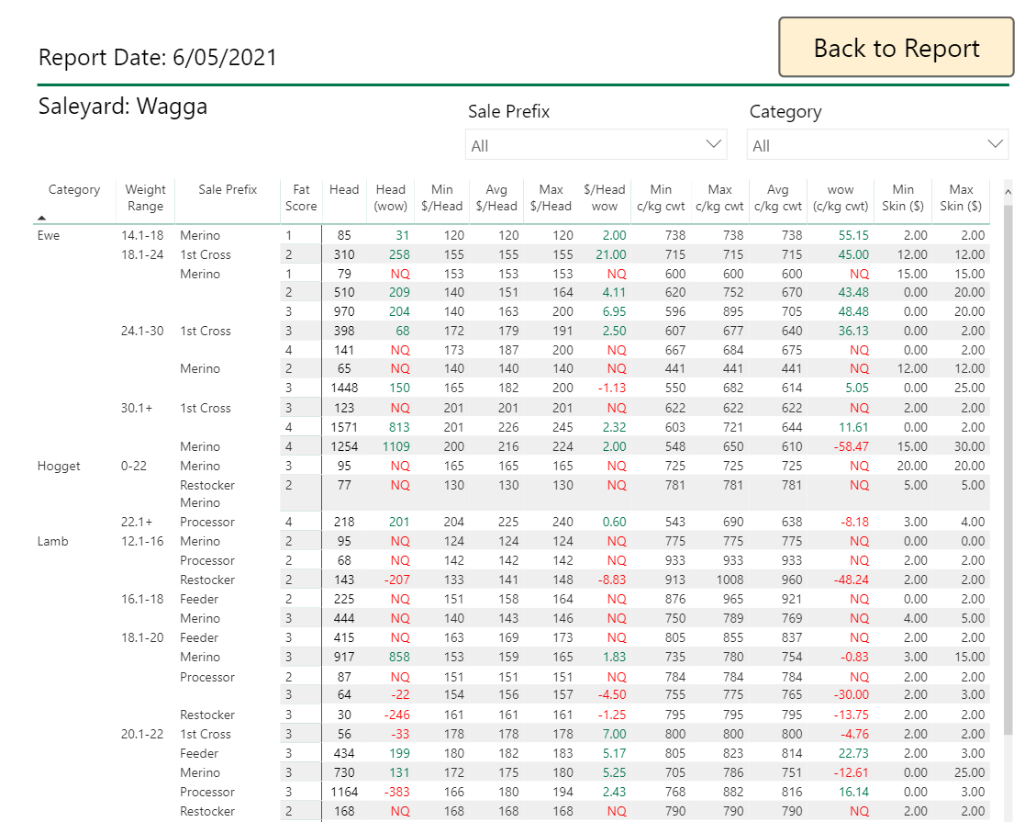Click the Head wow value 1109

395,446
